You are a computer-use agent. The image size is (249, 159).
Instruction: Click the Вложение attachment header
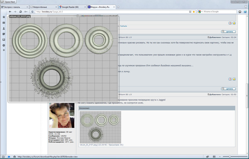click(x=157, y=108)
